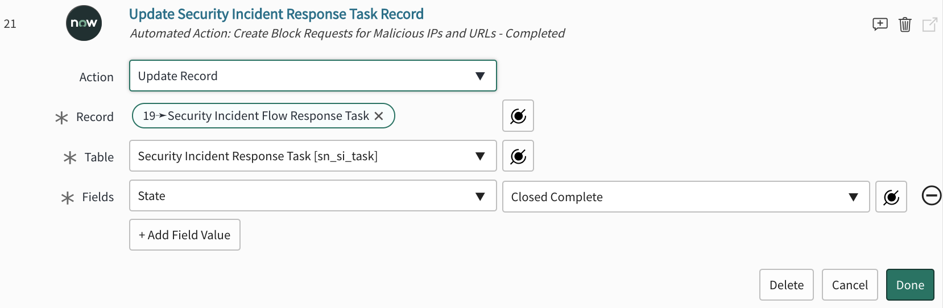Remove the State field row
The width and height of the screenshot is (943, 308).
(932, 196)
